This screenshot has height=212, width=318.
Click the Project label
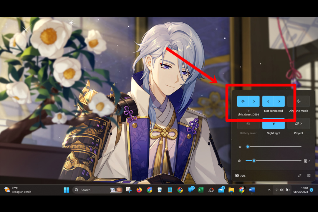[x=299, y=133]
